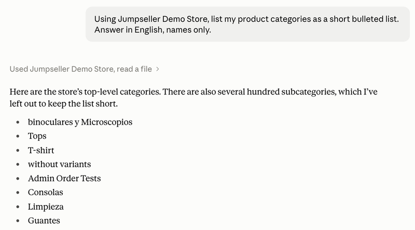Select the 'T-shirt' list item
The height and width of the screenshot is (230, 415).
pos(41,150)
